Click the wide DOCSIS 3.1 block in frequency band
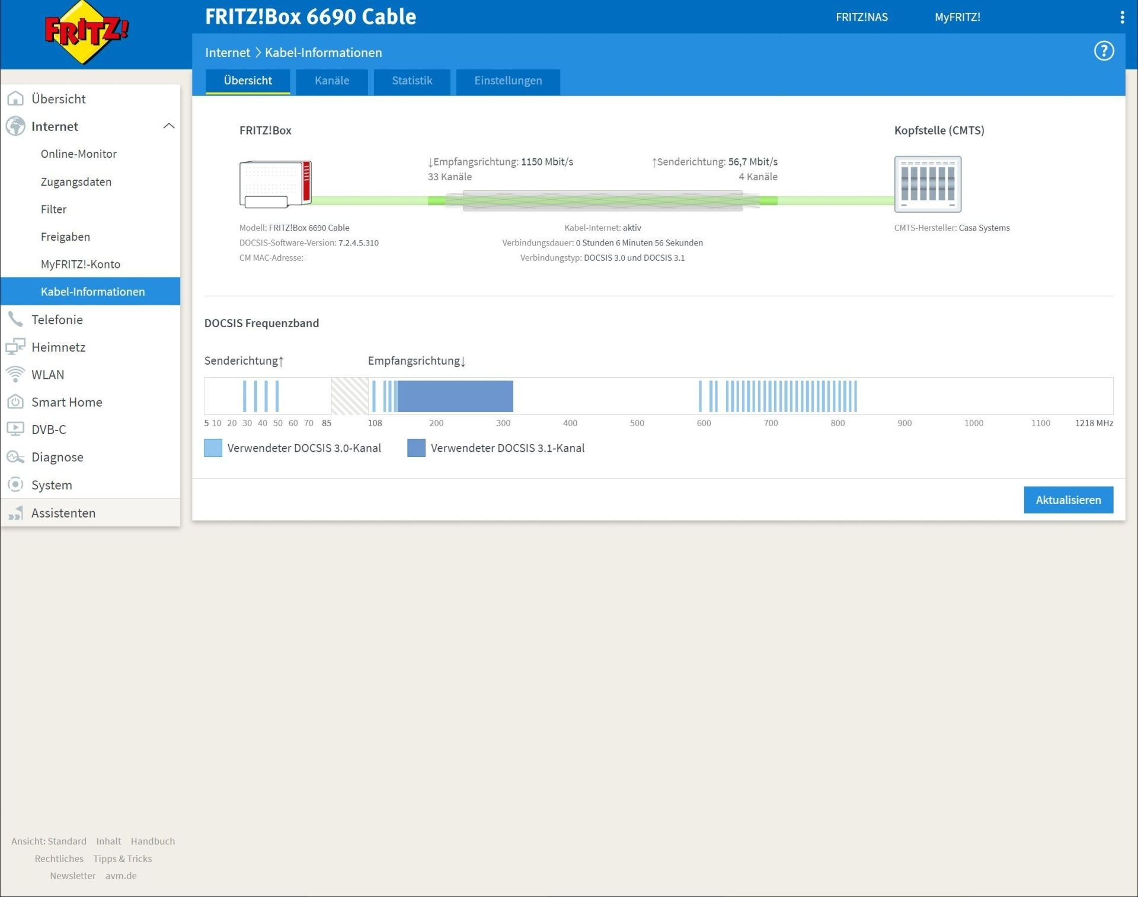 coord(455,396)
